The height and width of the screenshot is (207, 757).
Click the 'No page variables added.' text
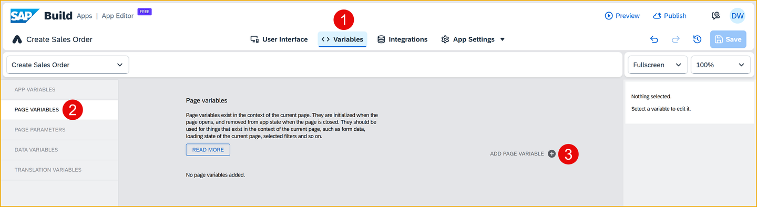point(216,174)
